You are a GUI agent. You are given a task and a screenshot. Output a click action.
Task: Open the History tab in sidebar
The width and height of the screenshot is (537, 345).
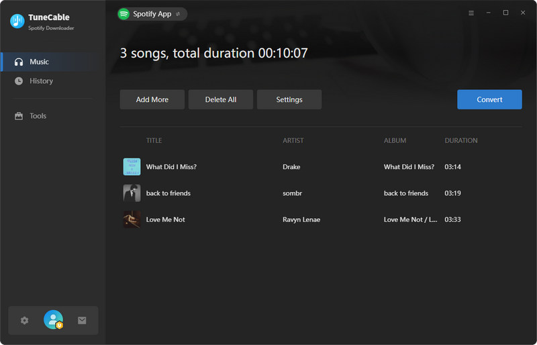[41, 81]
